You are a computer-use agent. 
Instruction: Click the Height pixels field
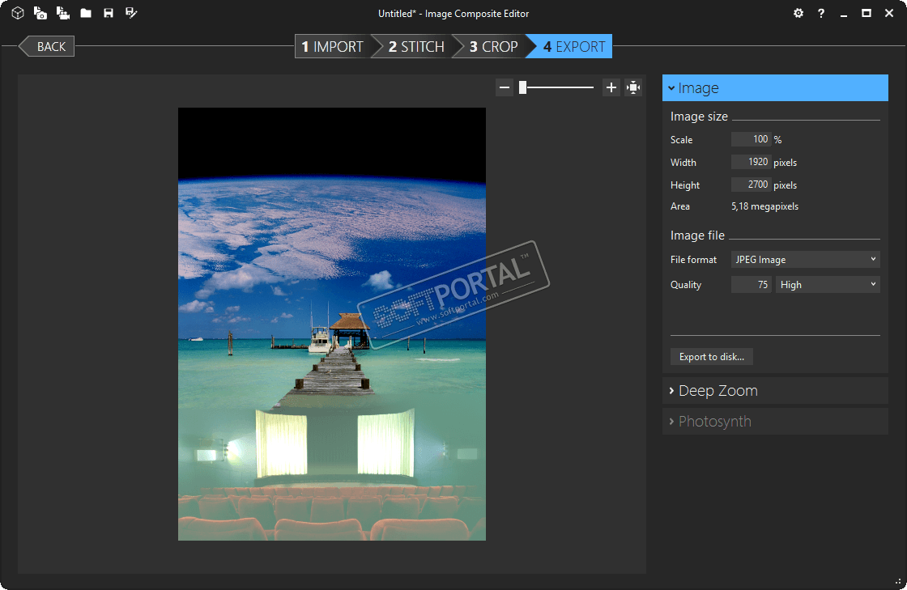click(751, 185)
